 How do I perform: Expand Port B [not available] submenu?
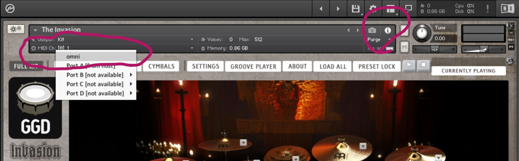(x=96, y=75)
